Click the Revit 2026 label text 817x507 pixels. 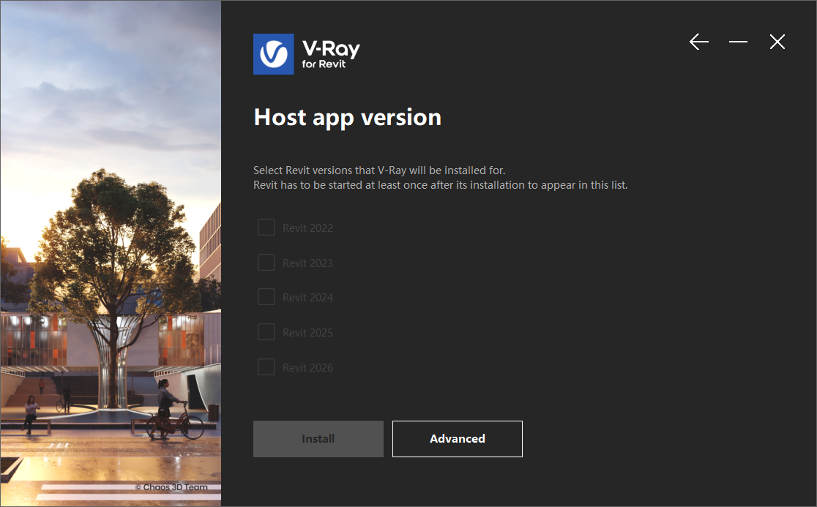pyautogui.click(x=307, y=367)
